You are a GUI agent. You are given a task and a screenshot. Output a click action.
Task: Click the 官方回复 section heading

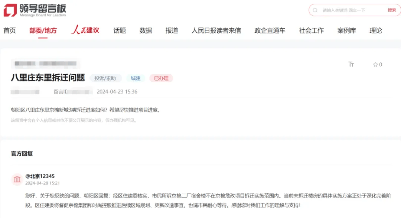(22, 153)
